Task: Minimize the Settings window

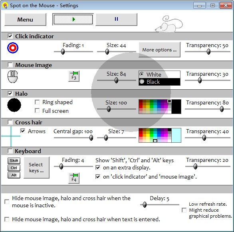Action: [199, 6]
